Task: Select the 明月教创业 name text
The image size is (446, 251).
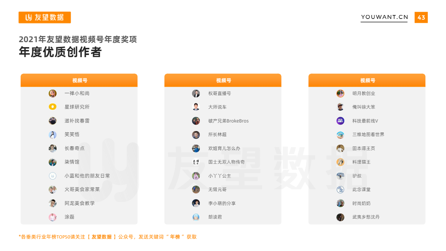Action: (x=364, y=94)
